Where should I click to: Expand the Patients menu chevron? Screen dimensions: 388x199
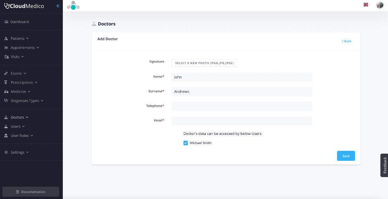click(x=27, y=38)
